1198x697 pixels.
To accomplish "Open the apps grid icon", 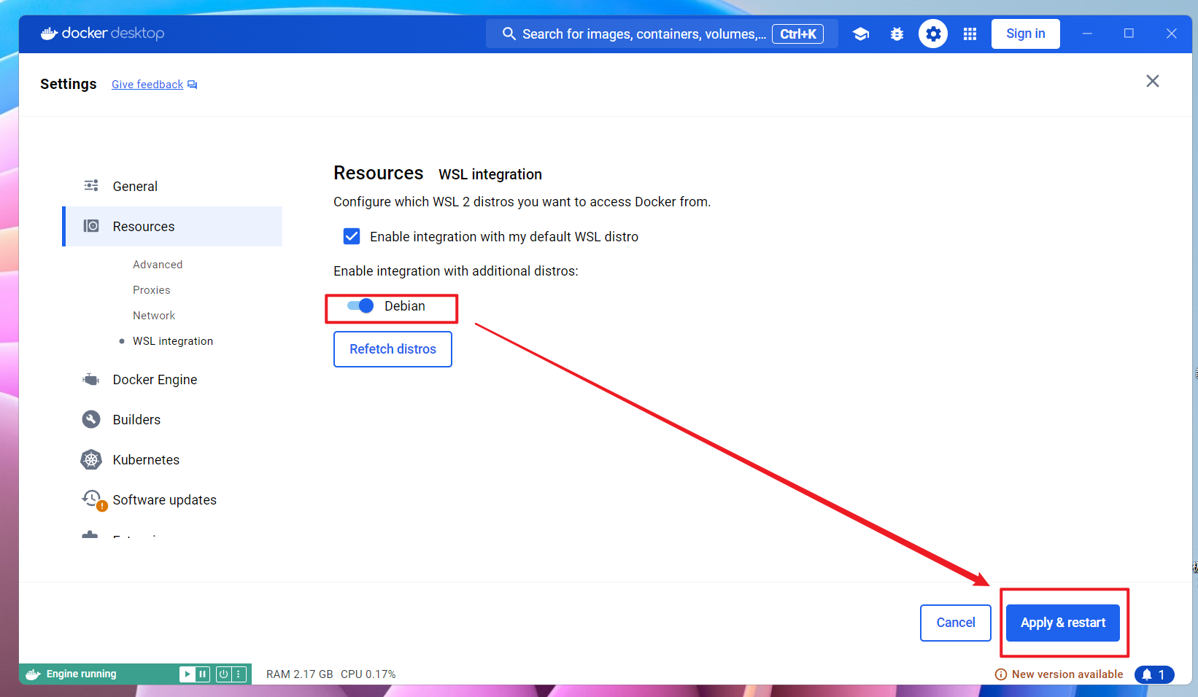I will tap(970, 34).
